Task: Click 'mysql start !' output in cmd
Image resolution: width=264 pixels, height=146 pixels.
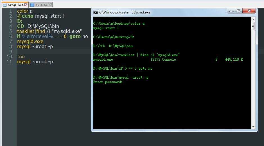Action: pyautogui.click(x=106, y=28)
